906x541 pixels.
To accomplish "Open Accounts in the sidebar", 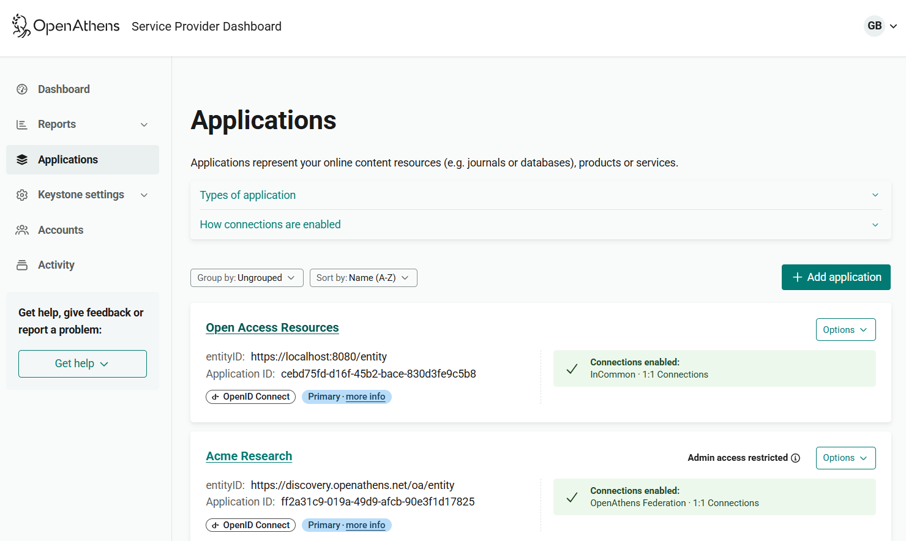I will [x=83, y=230].
